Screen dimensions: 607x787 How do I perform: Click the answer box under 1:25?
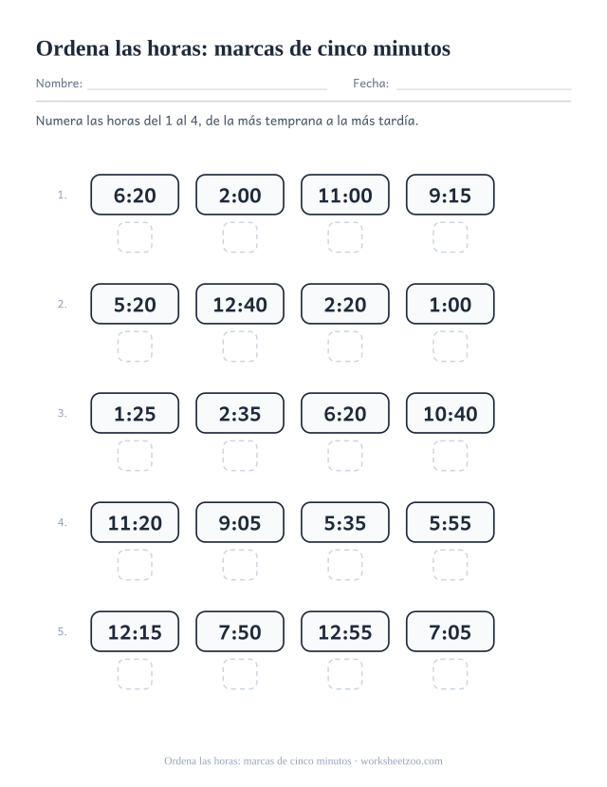tap(135, 456)
